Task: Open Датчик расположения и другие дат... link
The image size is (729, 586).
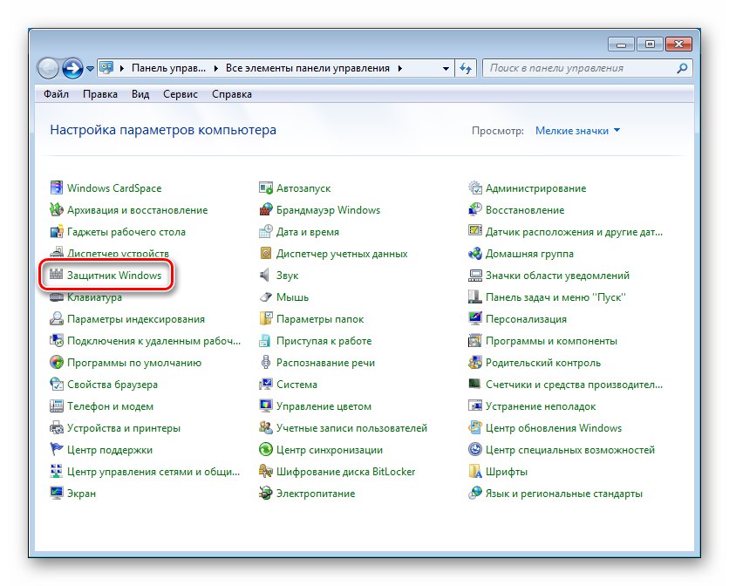Action: pyautogui.click(x=574, y=232)
